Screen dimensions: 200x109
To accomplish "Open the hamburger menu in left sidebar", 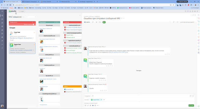I will [2, 11].
